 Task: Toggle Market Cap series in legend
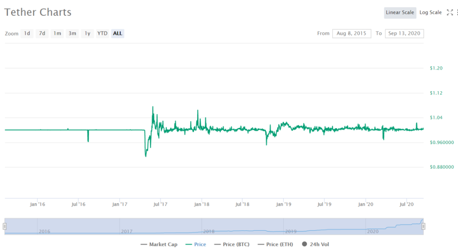coord(159,244)
